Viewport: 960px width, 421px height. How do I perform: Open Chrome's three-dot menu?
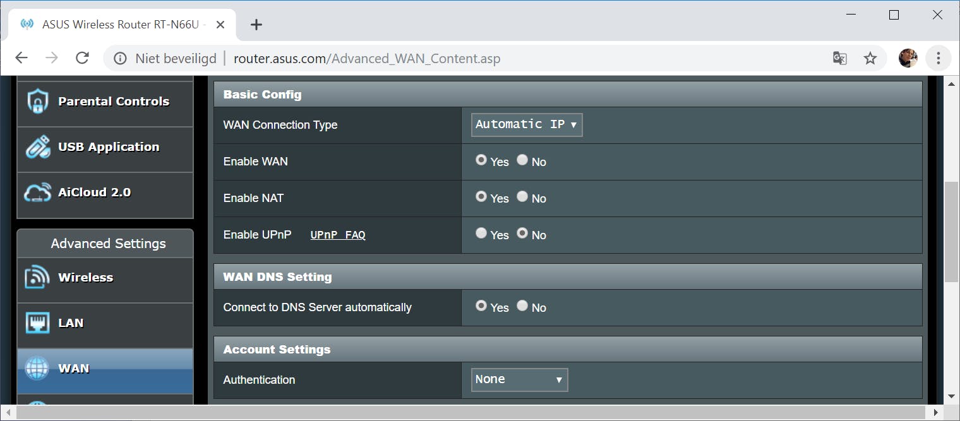click(938, 59)
